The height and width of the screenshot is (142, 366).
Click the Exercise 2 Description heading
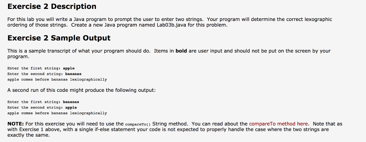pos(52,6)
